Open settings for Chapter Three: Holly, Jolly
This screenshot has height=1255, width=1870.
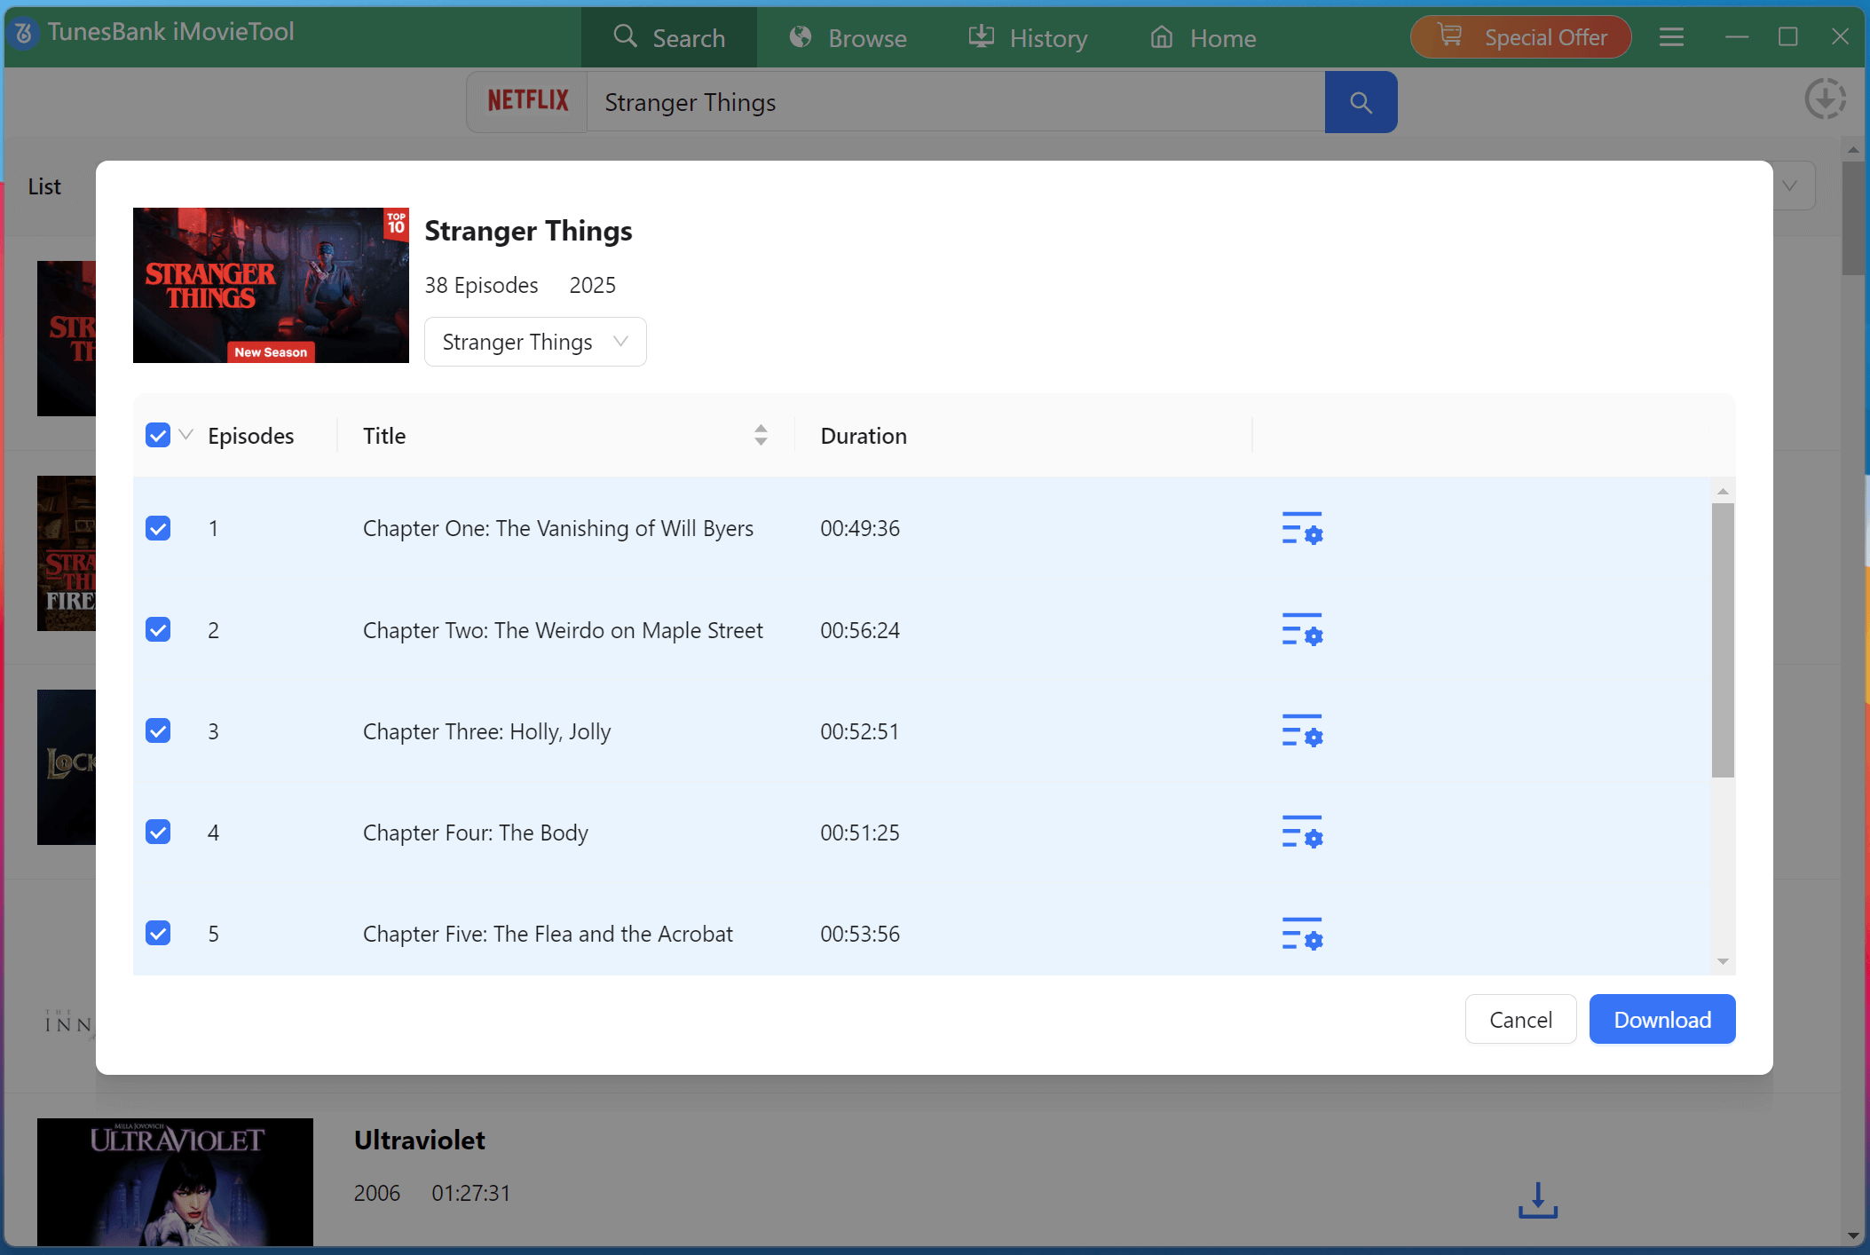coord(1302,730)
